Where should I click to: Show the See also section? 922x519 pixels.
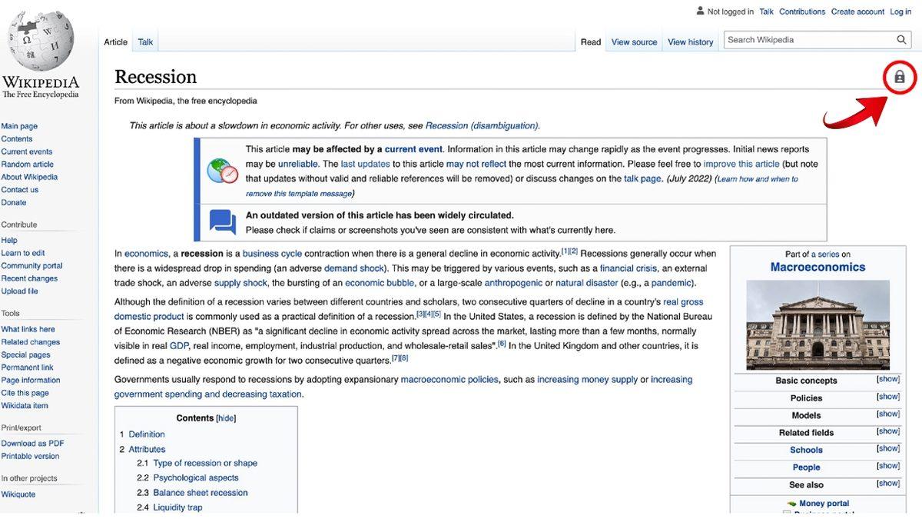pos(888,483)
